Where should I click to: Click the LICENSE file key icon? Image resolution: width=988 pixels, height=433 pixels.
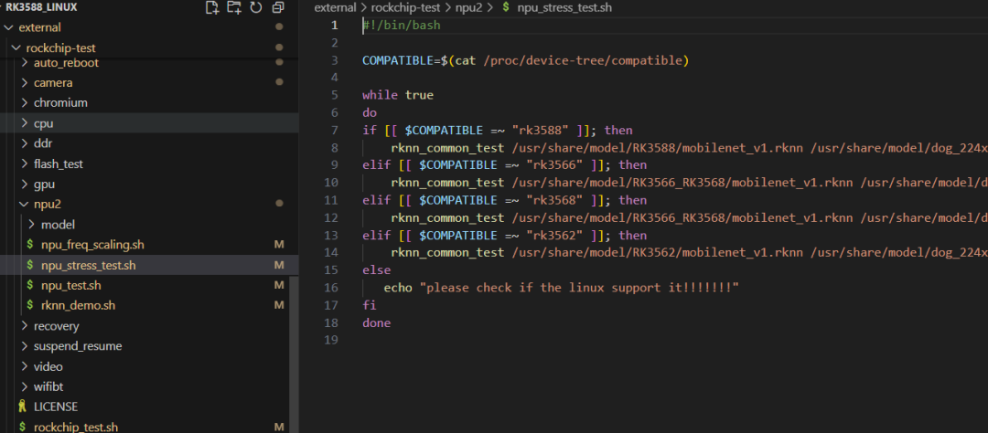[x=23, y=407]
